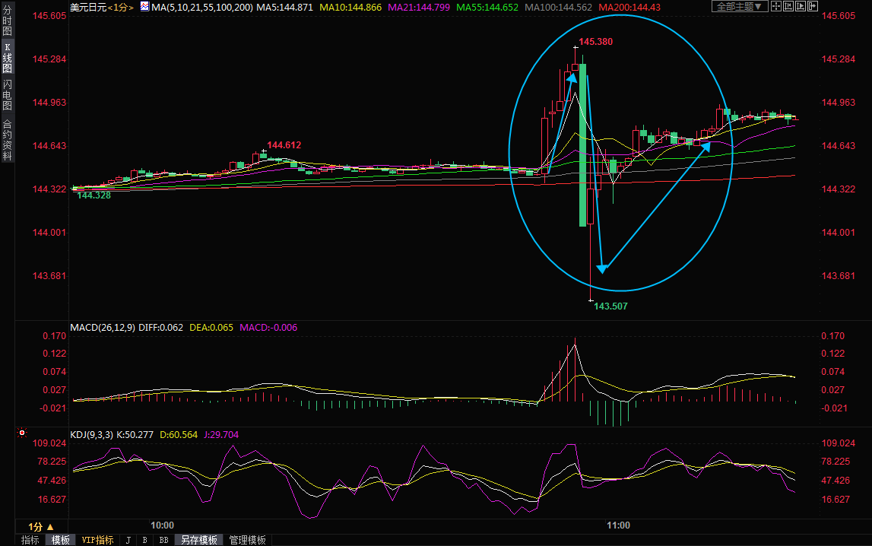Click the MA indicator chart icon beside title

pyautogui.click(x=144, y=7)
